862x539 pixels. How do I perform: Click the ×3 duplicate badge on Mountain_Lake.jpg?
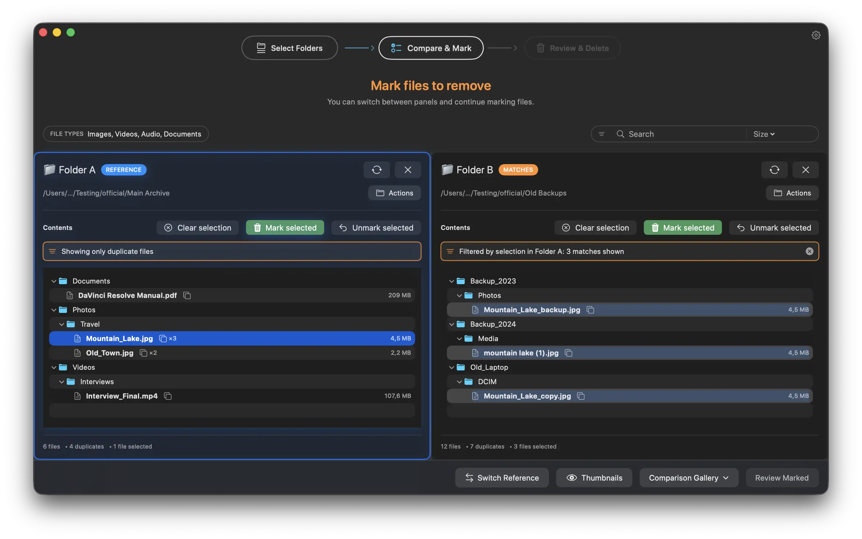click(x=168, y=338)
